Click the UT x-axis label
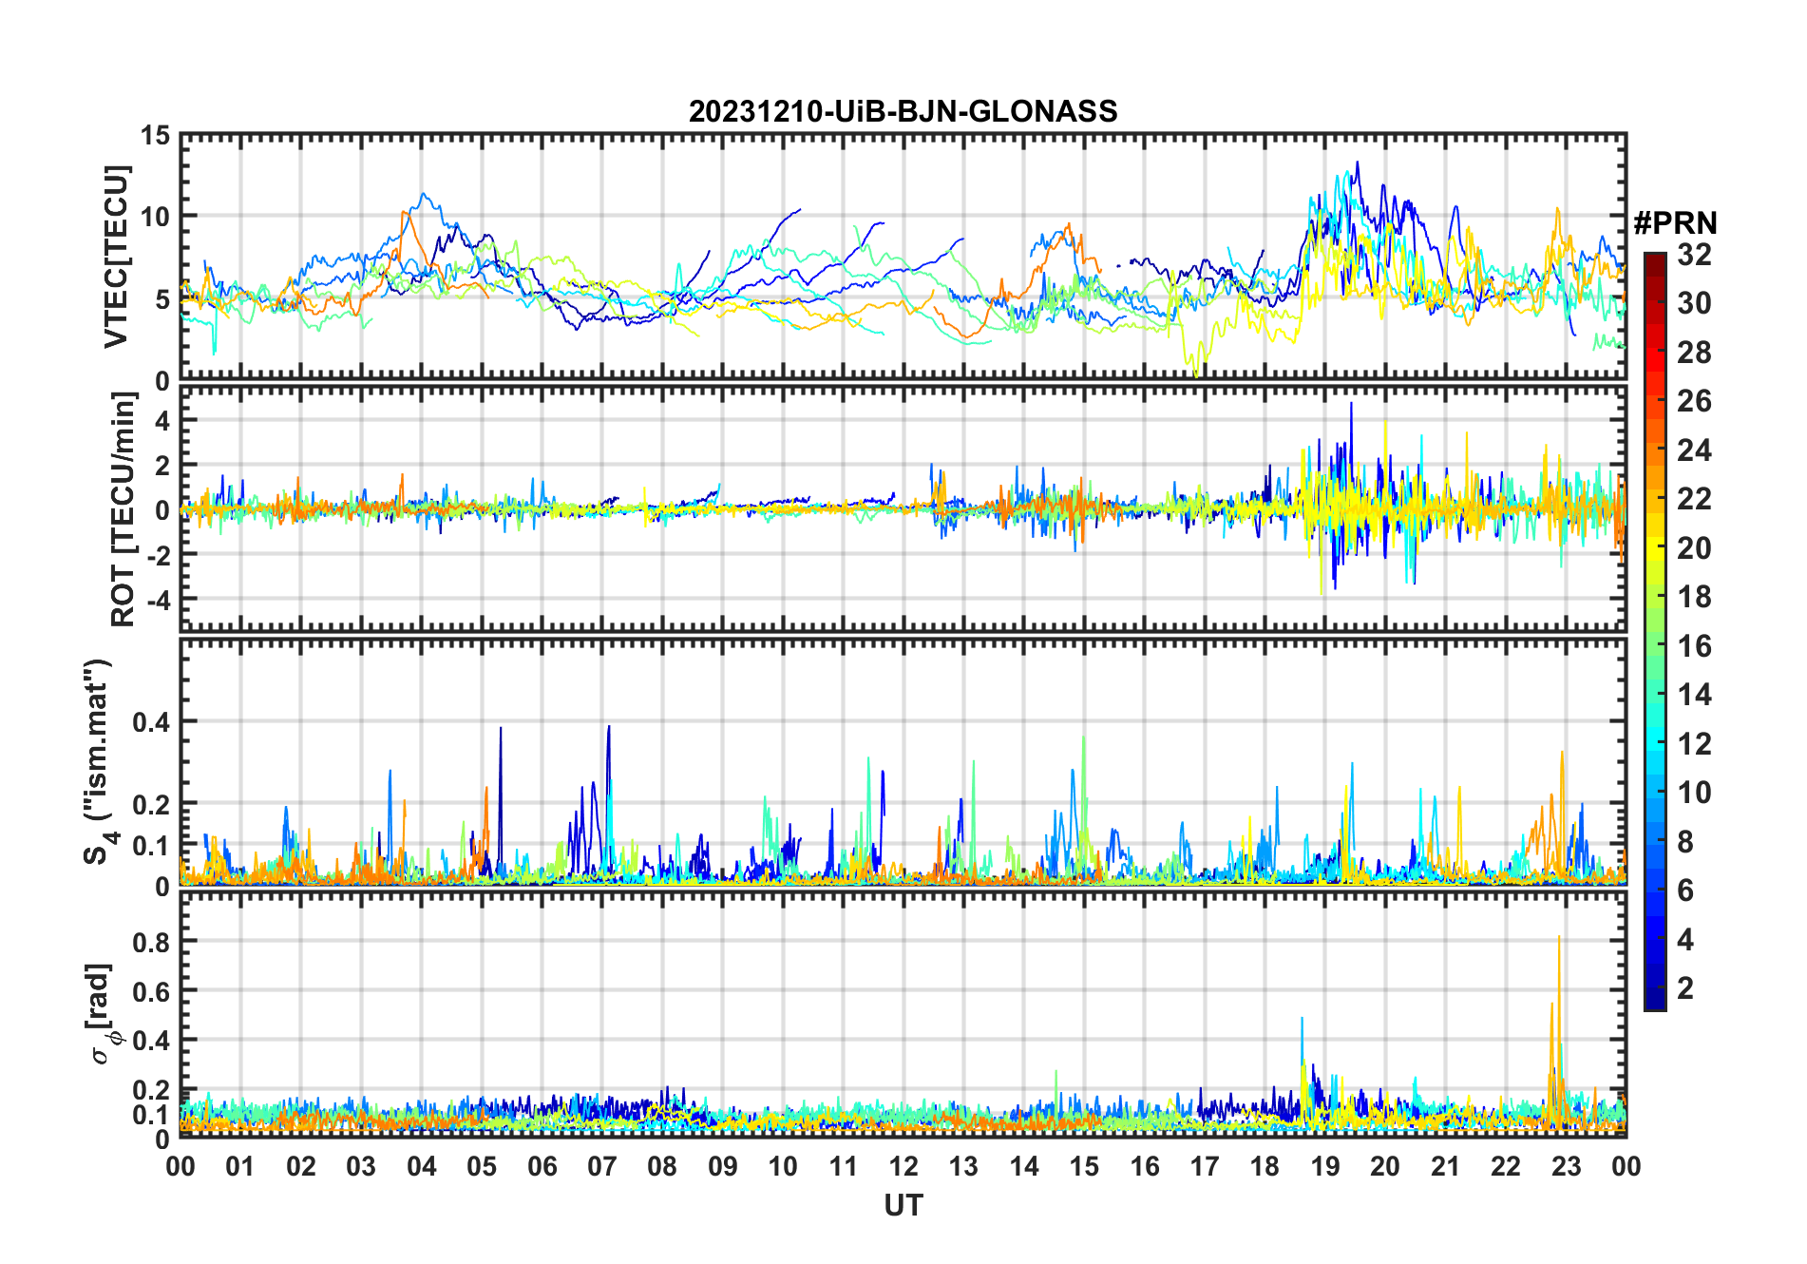This screenshot has width=1807, height=1264. click(x=903, y=1206)
